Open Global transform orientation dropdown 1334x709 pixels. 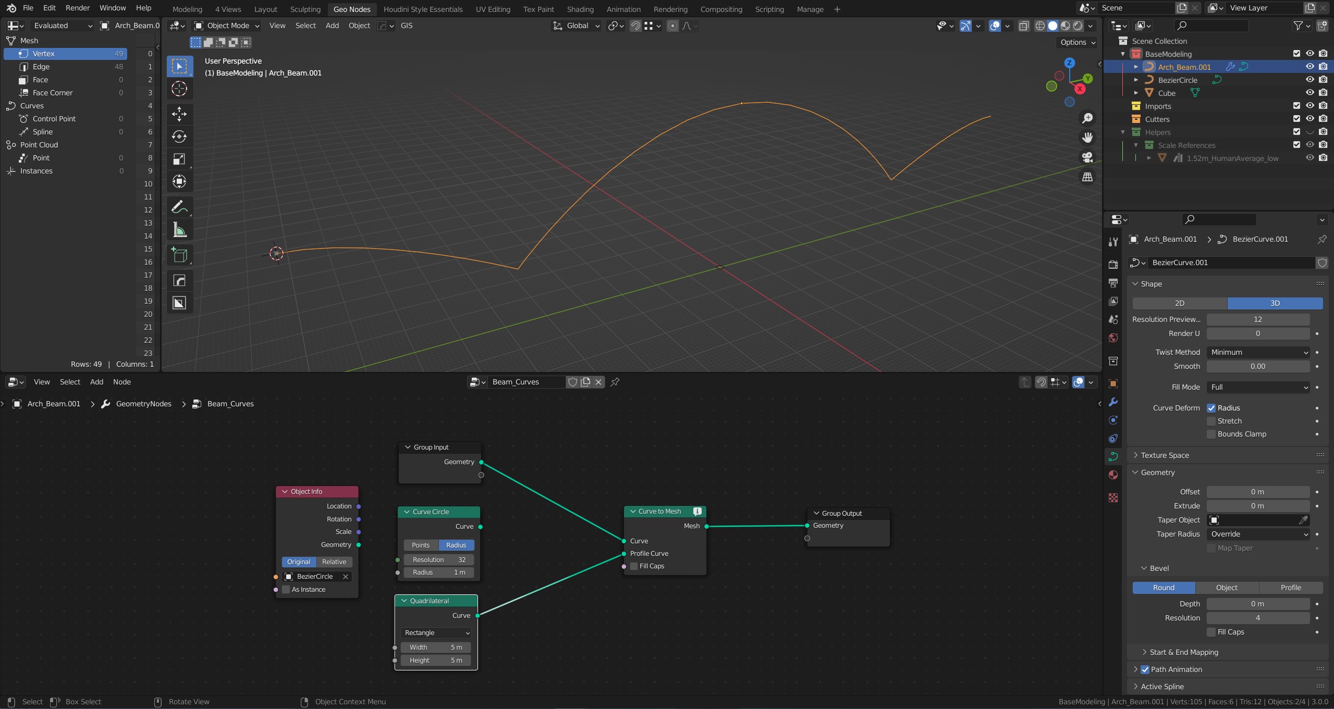(576, 26)
